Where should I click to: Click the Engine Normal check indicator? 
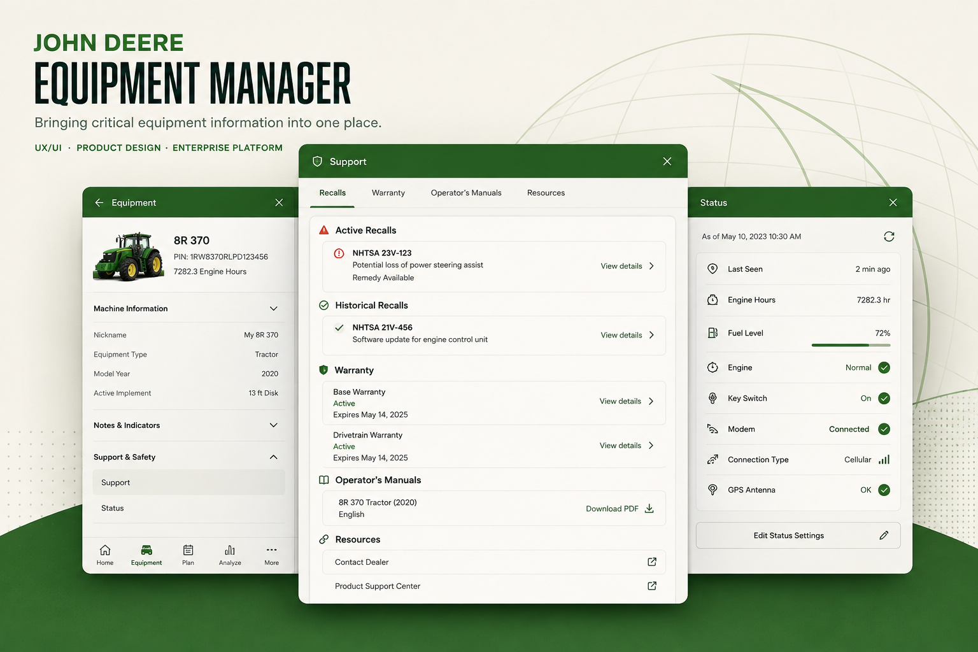point(884,367)
